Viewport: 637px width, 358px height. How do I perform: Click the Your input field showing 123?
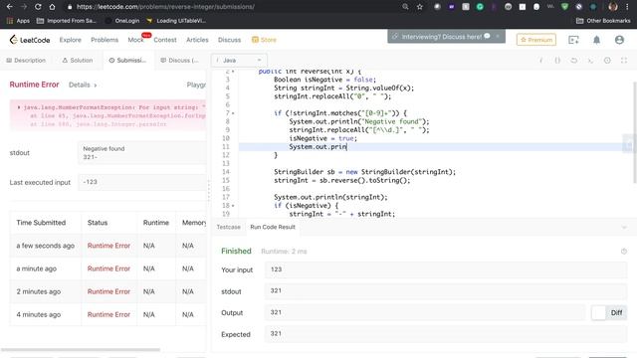tap(446, 269)
